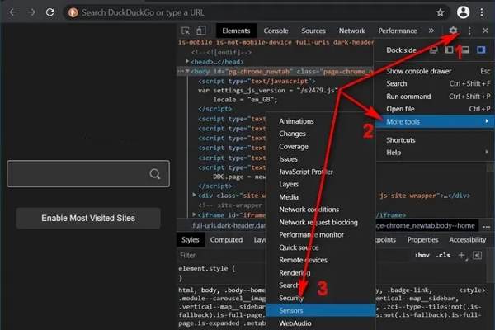This screenshot has height=330, width=495.
Task: Expand the Help submenu
Action: (x=435, y=153)
